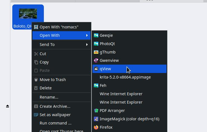This screenshot has width=207, height=132.
Task: Open image with PhotoQt
Action: point(129,44)
